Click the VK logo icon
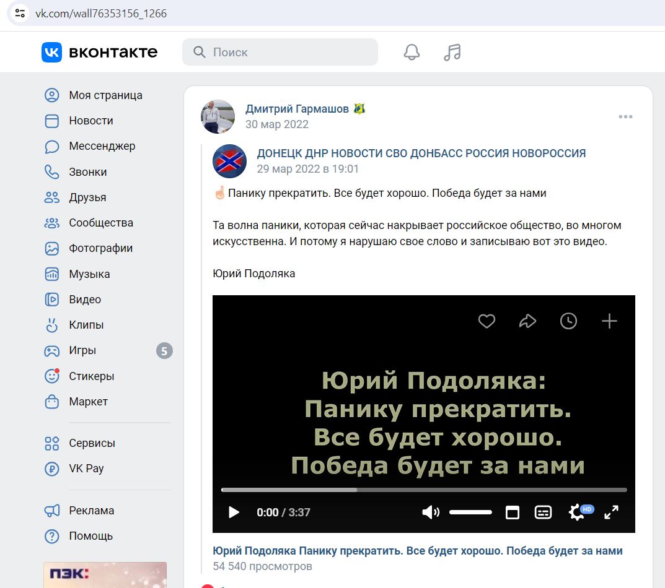665x588 pixels. (x=51, y=52)
